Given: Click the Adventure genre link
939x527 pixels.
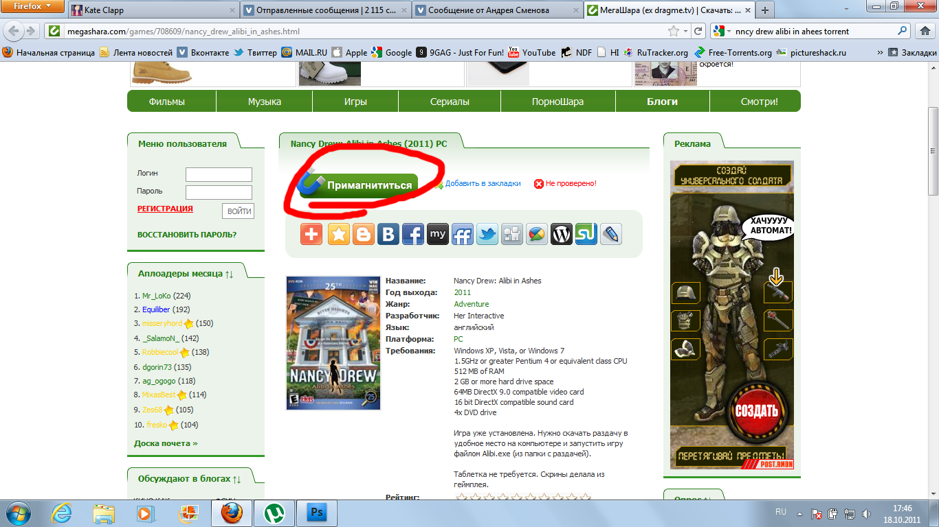Looking at the screenshot, I should [472, 304].
